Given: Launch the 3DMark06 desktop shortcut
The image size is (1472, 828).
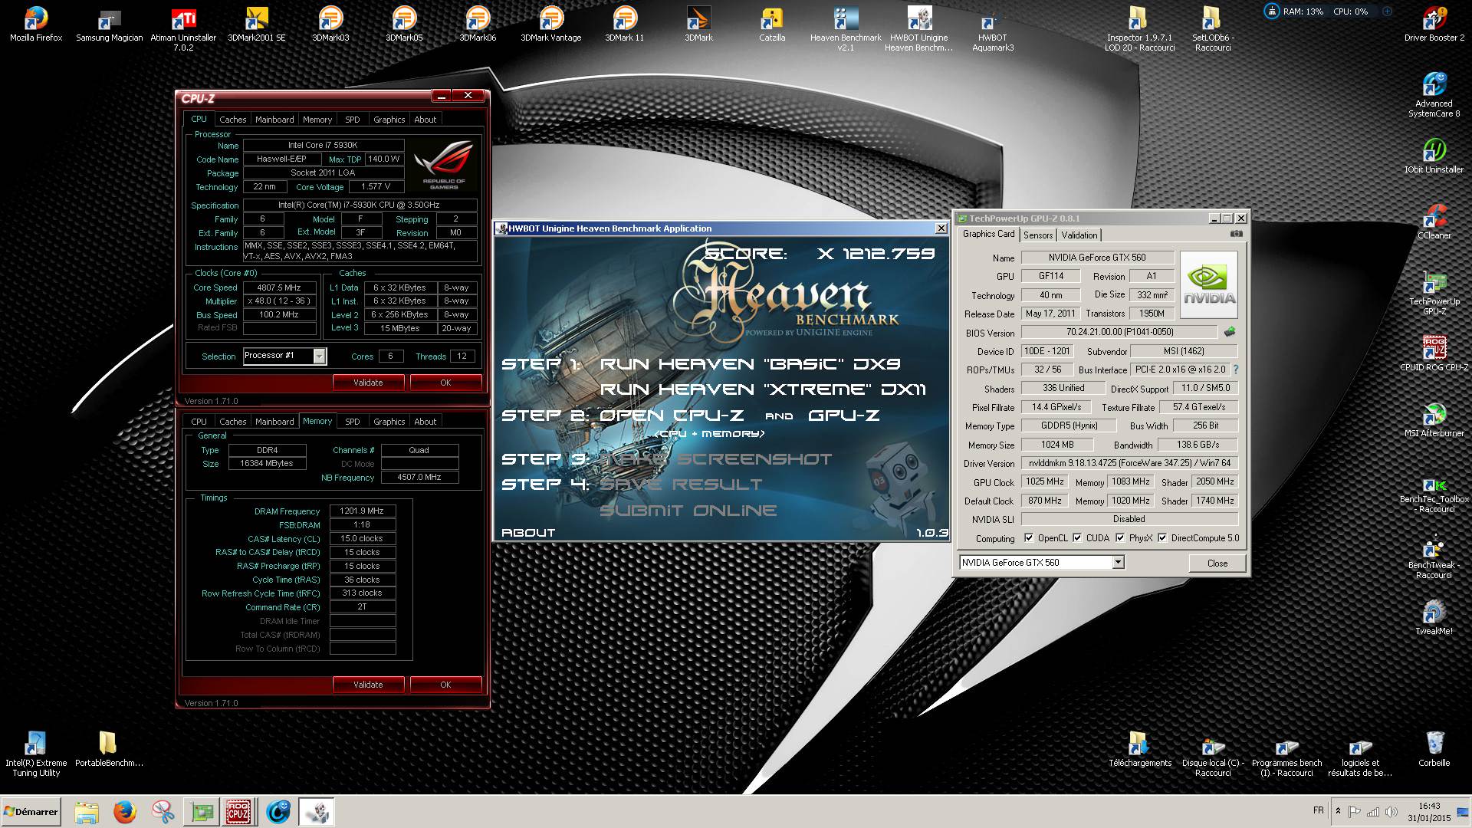Looking at the screenshot, I should coord(478,25).
